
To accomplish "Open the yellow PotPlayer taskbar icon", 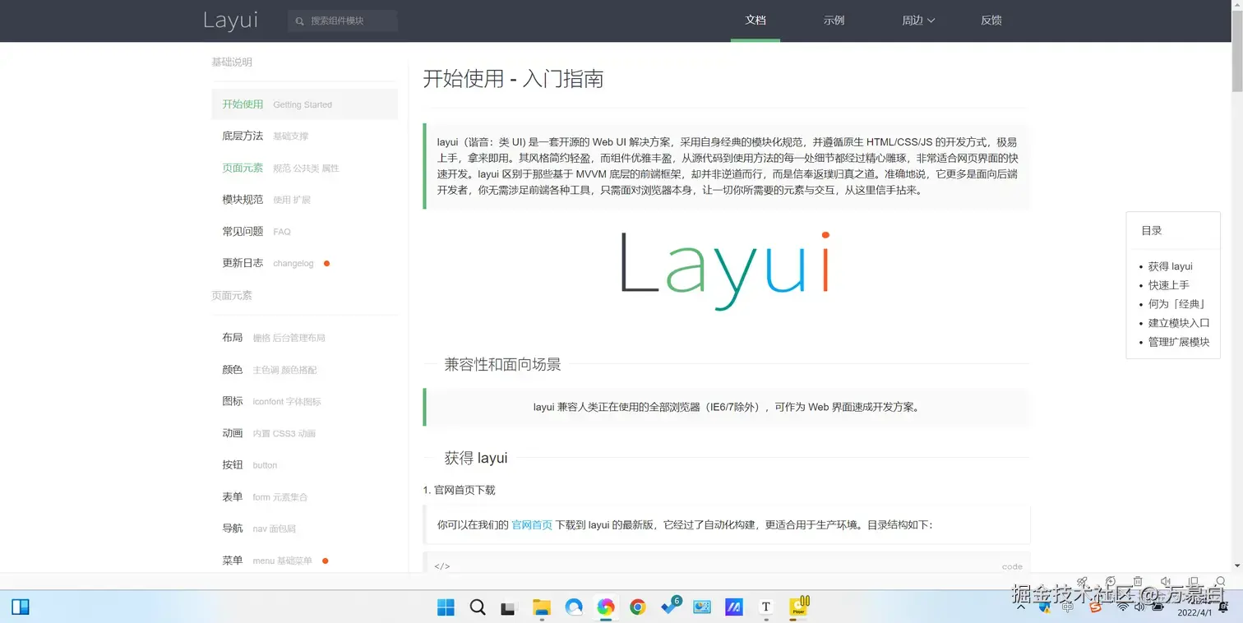I will 798,607.
